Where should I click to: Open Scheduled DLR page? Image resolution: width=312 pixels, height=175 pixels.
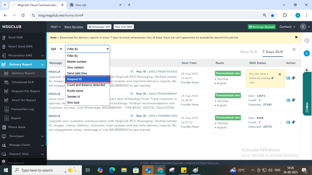[23, 82]
